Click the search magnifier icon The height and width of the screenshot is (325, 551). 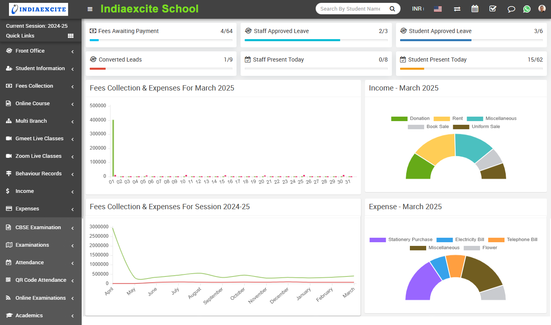392,9
